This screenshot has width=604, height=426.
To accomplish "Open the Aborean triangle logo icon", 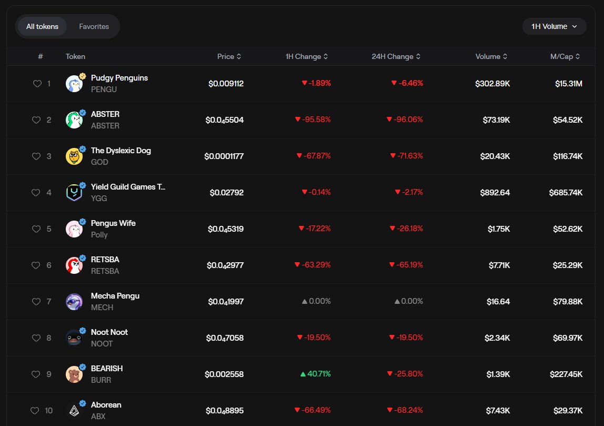I will tap(74, 411).
